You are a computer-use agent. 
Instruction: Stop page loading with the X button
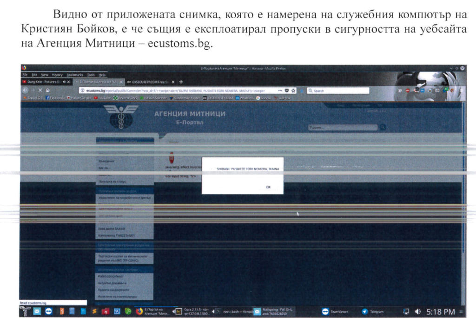pyautogui.click(x=40, y=90)
